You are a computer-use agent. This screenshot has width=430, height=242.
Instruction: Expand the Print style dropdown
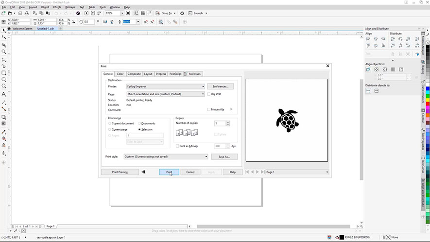165,157
